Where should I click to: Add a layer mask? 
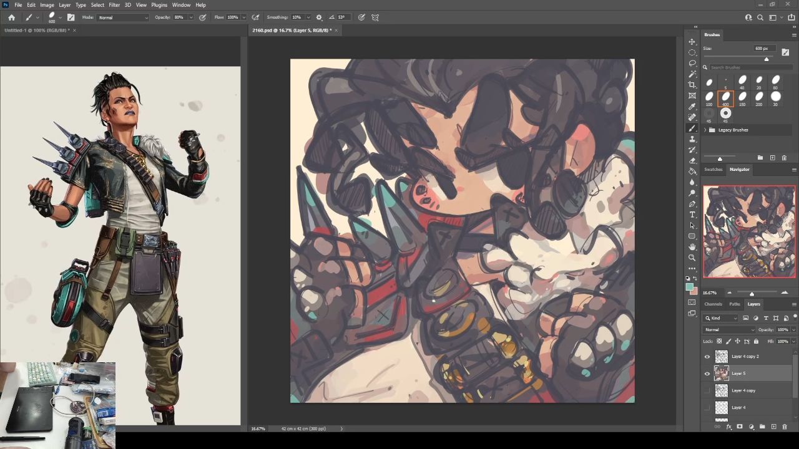[740, 427]
